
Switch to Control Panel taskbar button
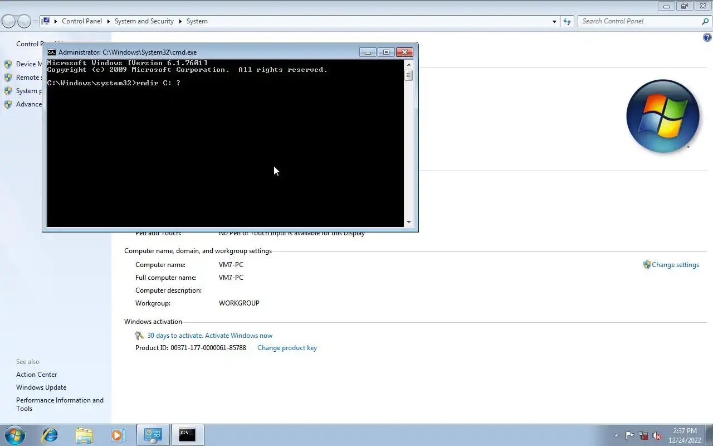153,435
